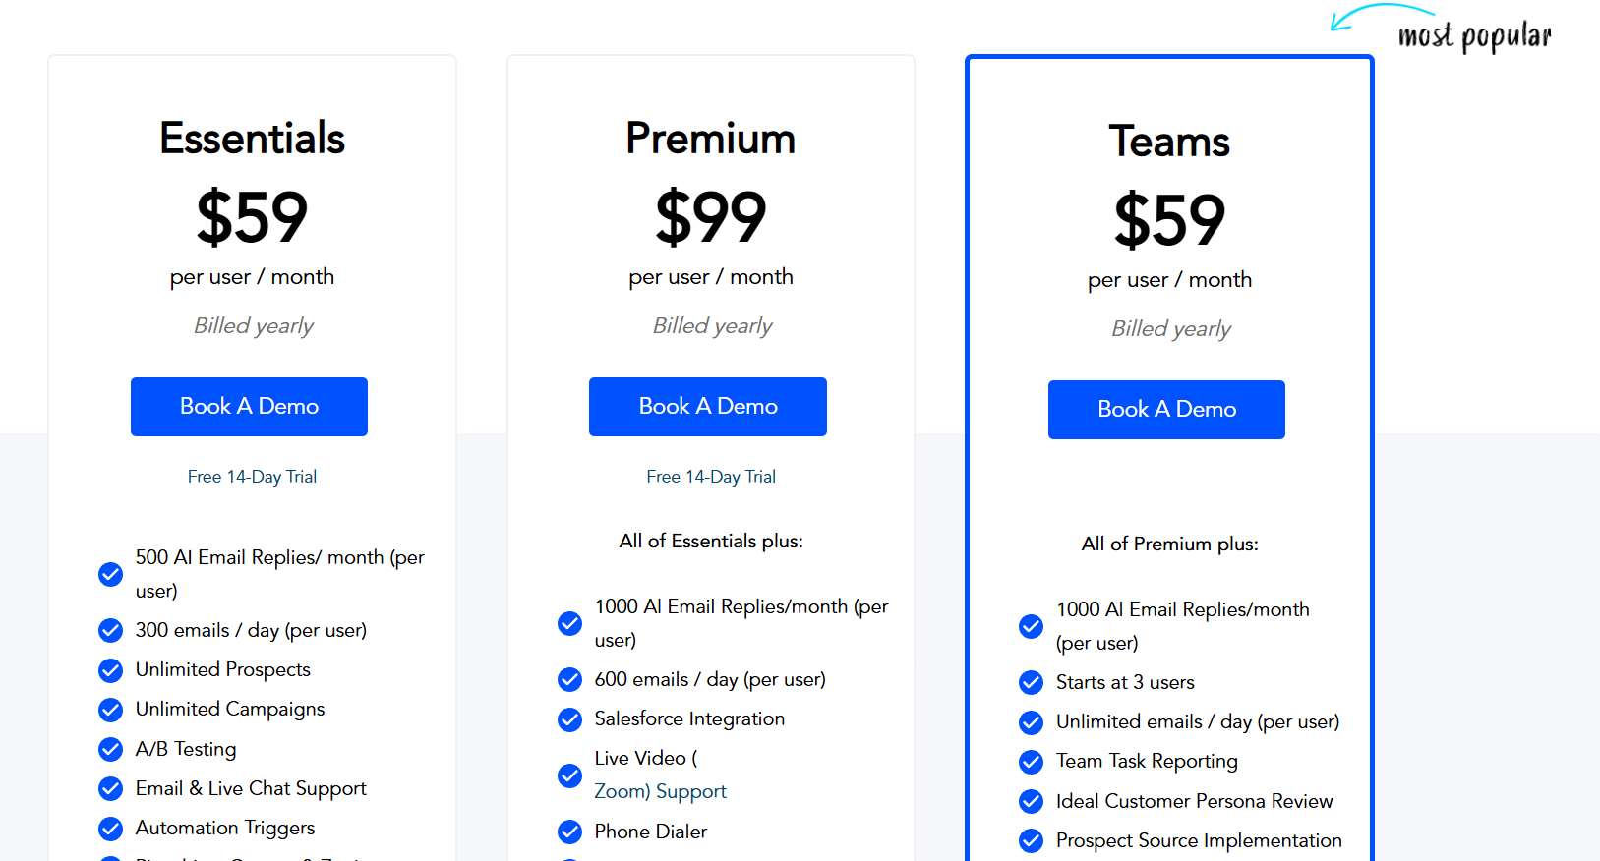Click the checkmark beside Team Task Reporting
Viewport: 1600px width, 861px height.
pos(1030,761)
